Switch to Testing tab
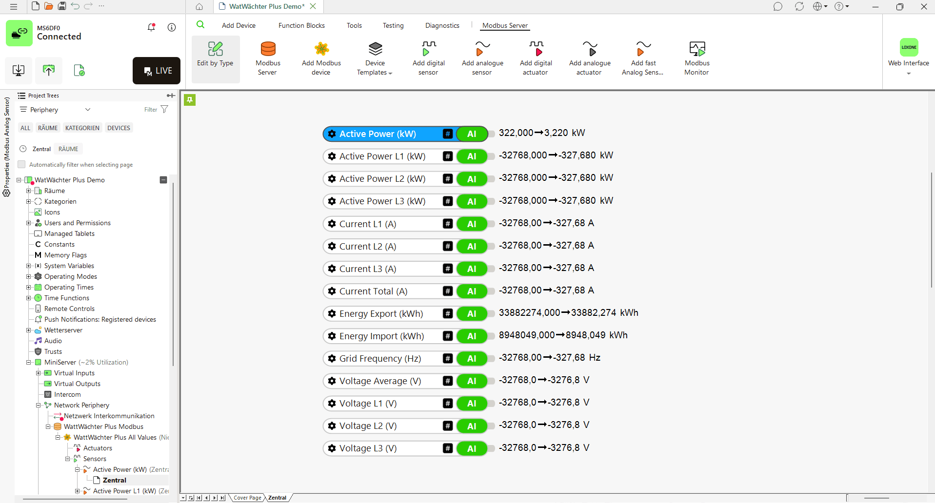The height and width of the screenshot is (503, 935). [x=393, y=25]
